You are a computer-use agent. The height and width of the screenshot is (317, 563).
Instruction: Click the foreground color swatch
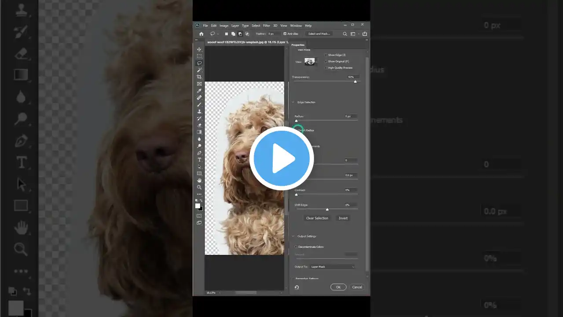click(198, 206)
